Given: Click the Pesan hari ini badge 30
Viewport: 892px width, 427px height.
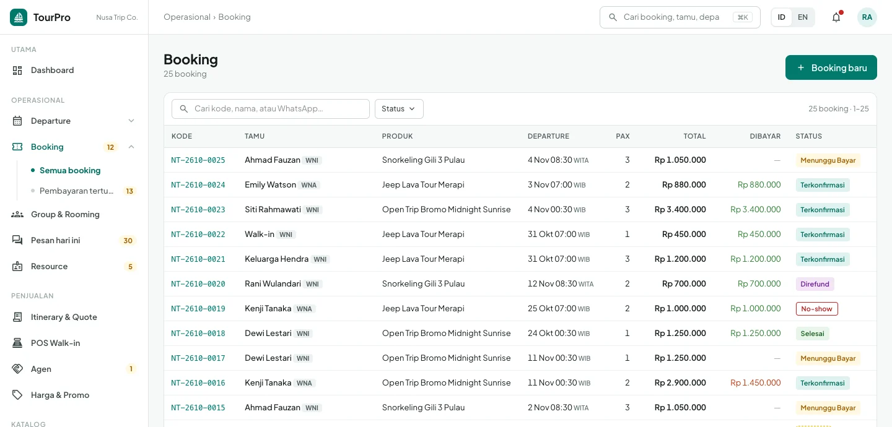Looking at the screenshot, I should pyautogui.click(x=128, y=241).
